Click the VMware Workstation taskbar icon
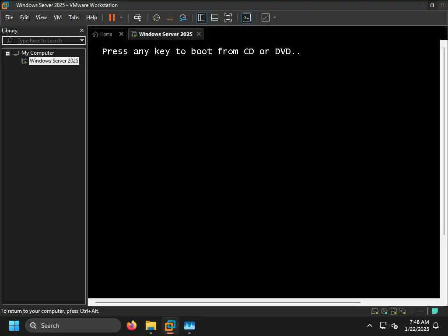This screenshot has height=336, width=448. 170,325
